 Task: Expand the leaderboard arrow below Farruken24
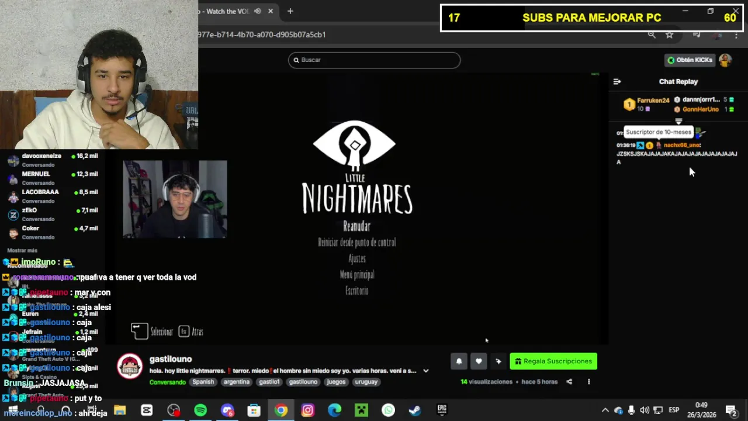point(678,121)
